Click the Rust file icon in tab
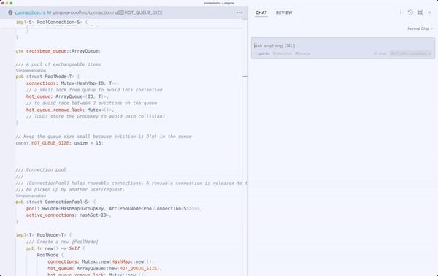Image resolution: width=438 pixels, height=276 pixels. [10, 12]
